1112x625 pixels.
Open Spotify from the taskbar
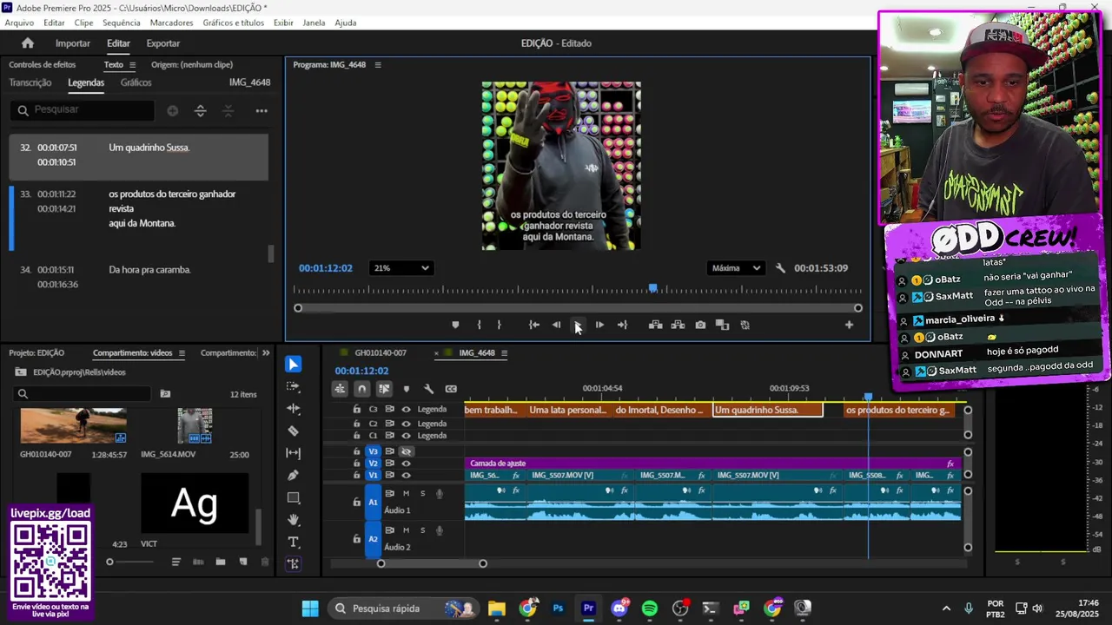(x=650, y=609)
